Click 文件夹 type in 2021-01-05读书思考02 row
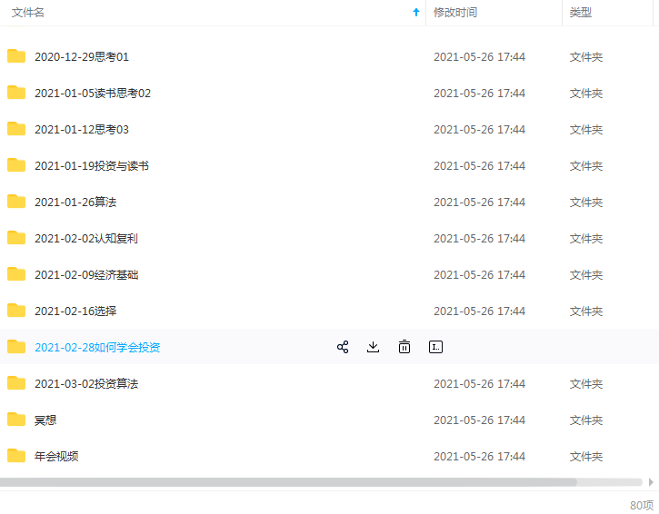Viewport: 659px width, 514px height. pos(586,94)
